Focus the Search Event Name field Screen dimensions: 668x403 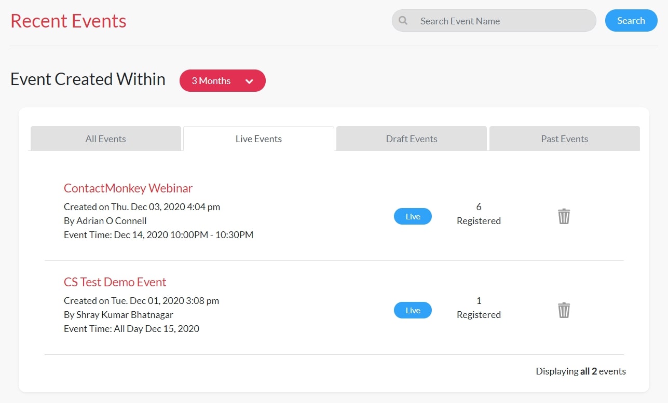[494, 21]
